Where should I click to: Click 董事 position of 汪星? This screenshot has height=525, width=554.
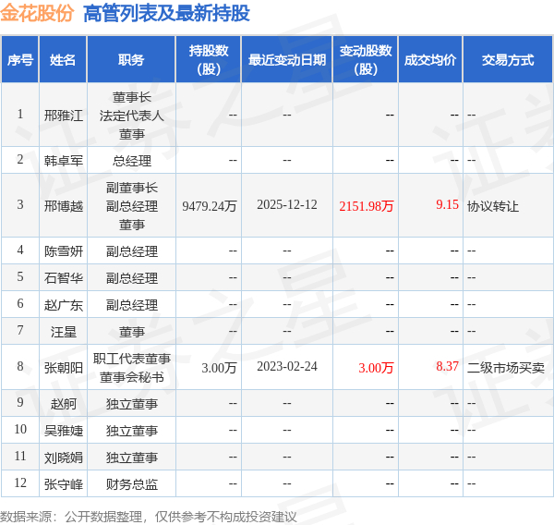[131, 332]
